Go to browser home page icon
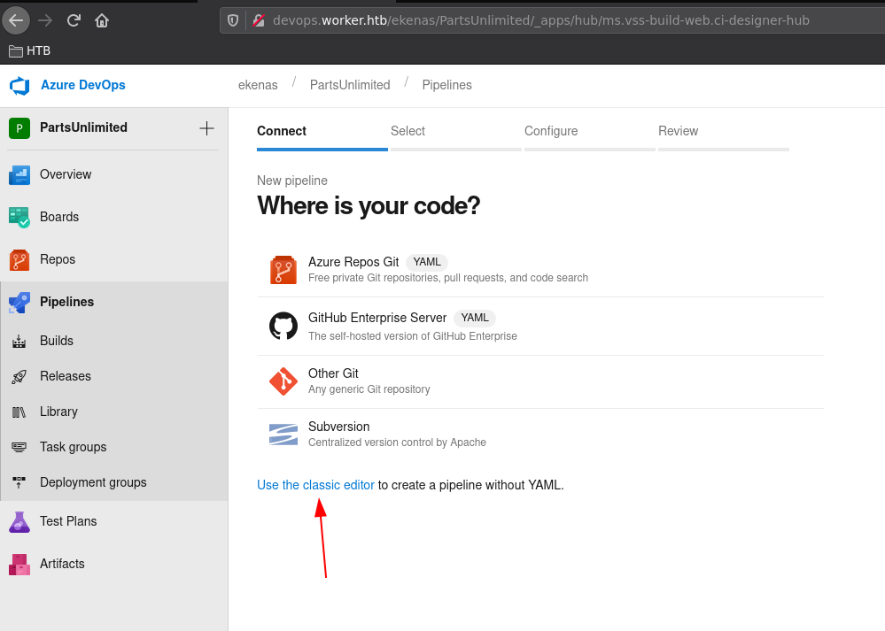This screenshot has width=885, height=631. (102, 21)
